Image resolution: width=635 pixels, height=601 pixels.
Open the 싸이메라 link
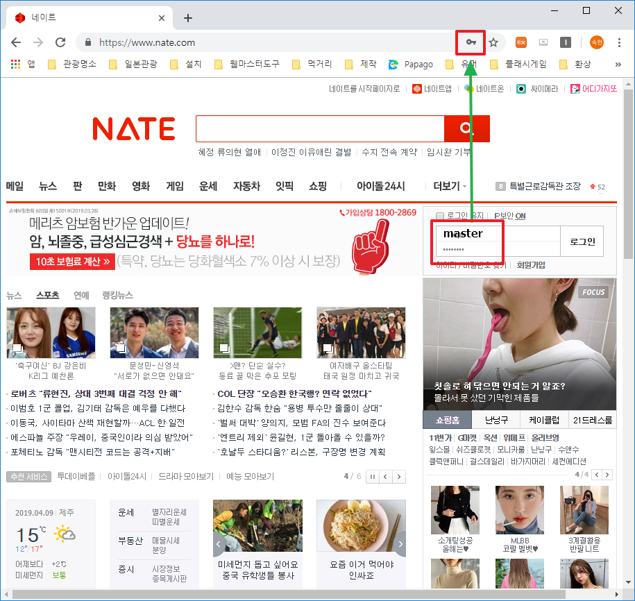click(x=537, y=89)
